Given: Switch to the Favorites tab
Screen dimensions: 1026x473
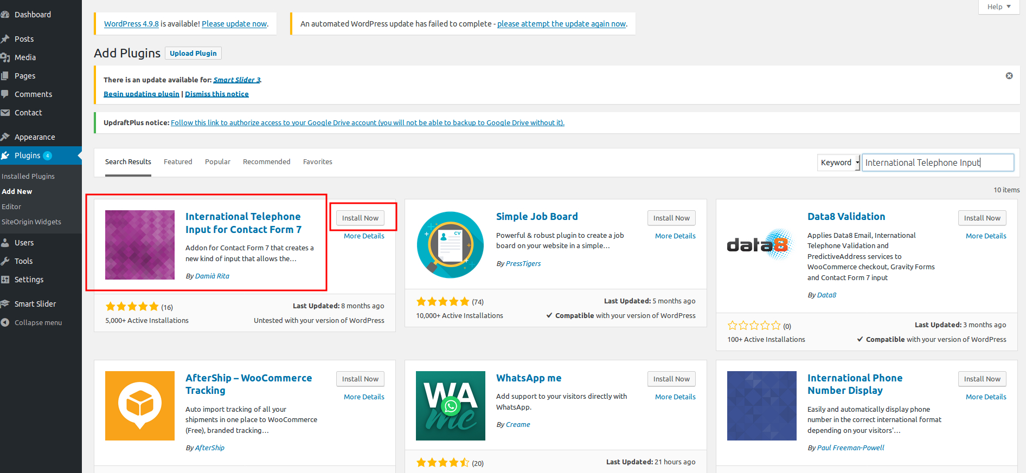Looking at the screenshot, I should click(x=318, y=162).
